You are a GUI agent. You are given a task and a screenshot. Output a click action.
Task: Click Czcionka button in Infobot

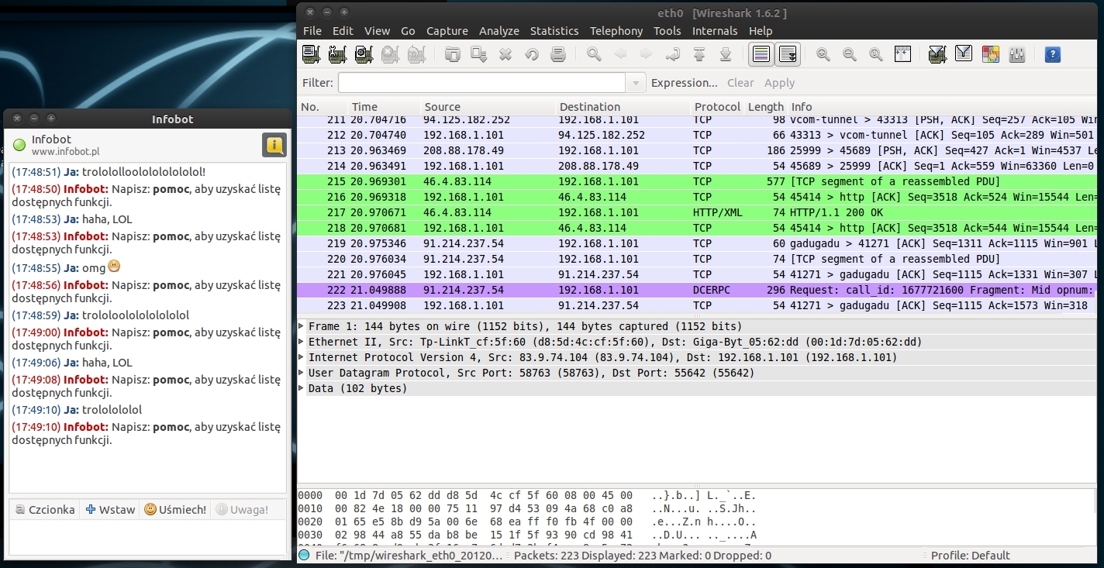44,509
